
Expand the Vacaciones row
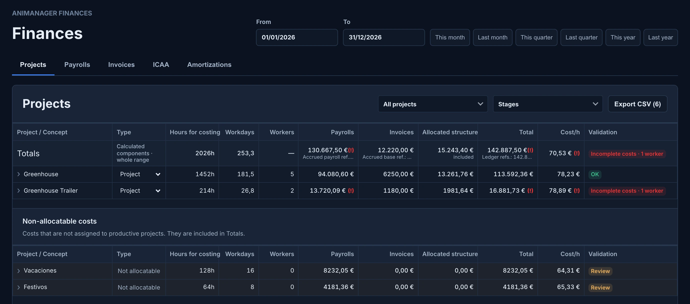[18, 271]
